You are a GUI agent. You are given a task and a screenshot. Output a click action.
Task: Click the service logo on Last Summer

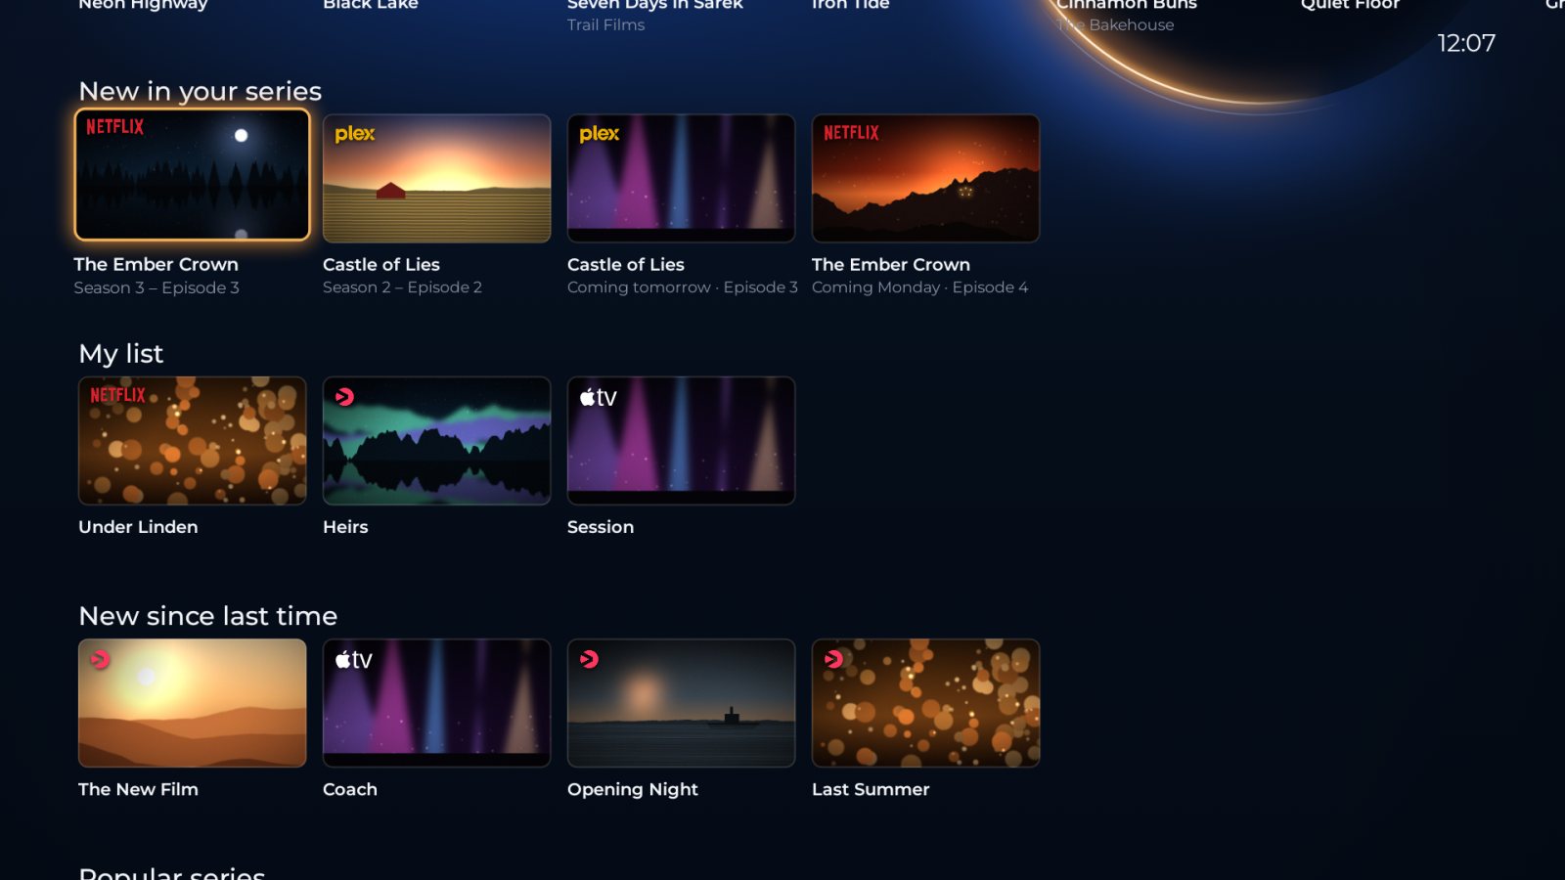pyautogui.click(x=833, y=659)
